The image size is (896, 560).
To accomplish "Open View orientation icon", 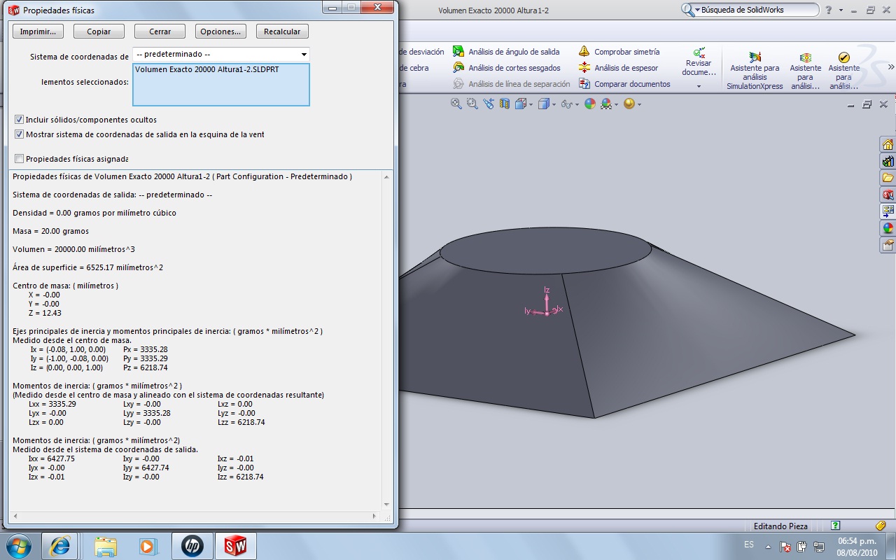I will [521, 104].
